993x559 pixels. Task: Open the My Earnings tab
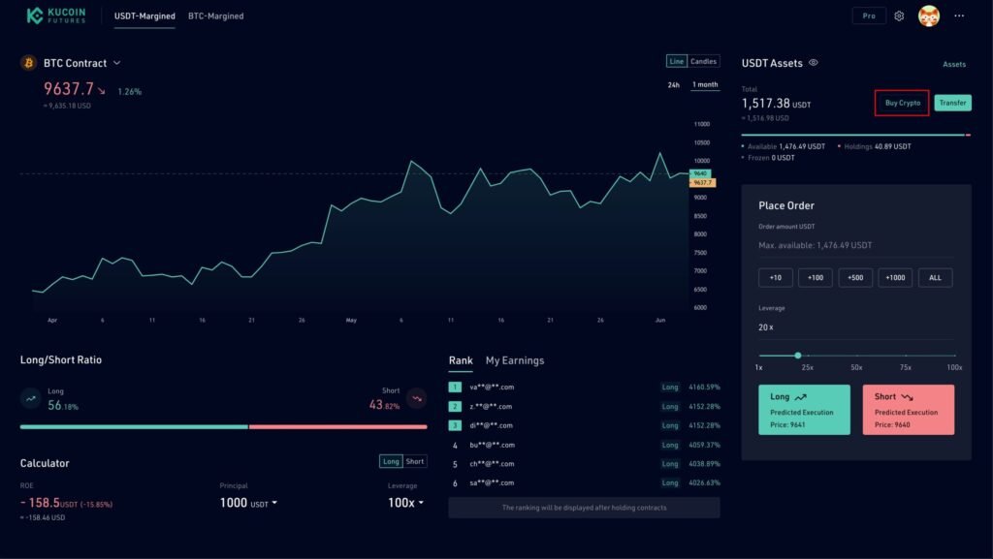coord(514,360)
